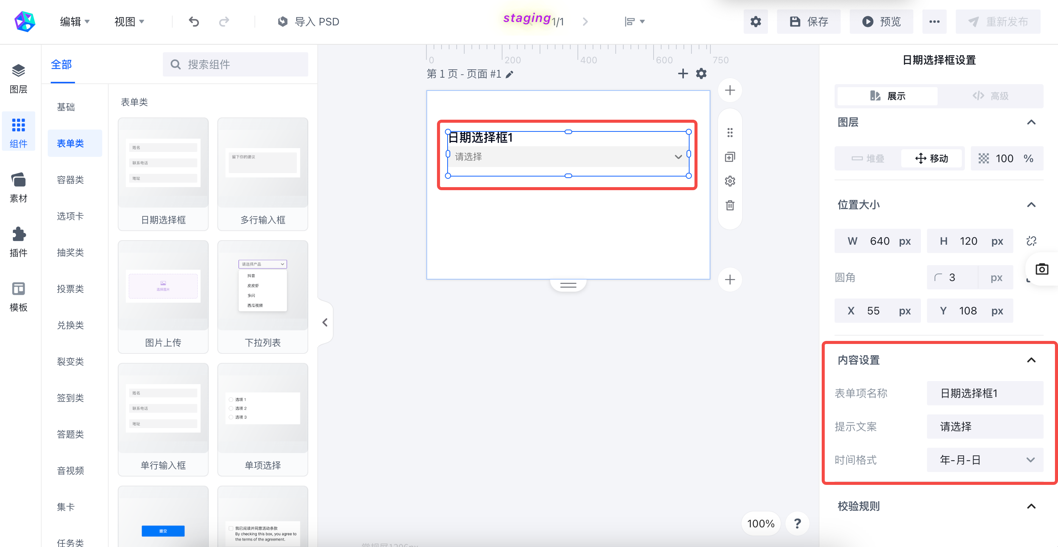The width and height of the screenshot is (1058, 547).
Task: Open the 编辑 edit menu
Action: 74,21
